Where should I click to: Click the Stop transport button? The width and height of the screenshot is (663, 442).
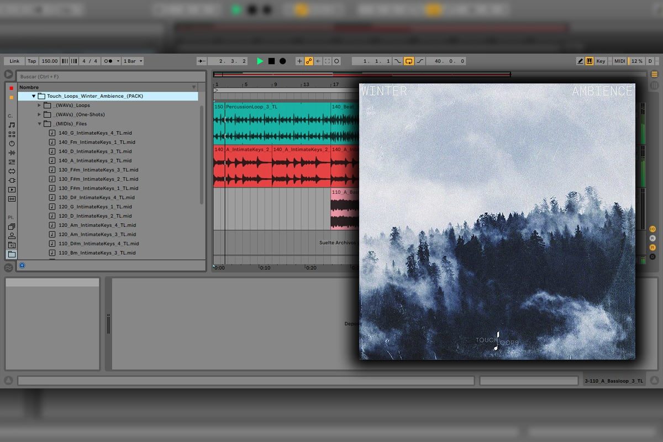tap(271, 61)
